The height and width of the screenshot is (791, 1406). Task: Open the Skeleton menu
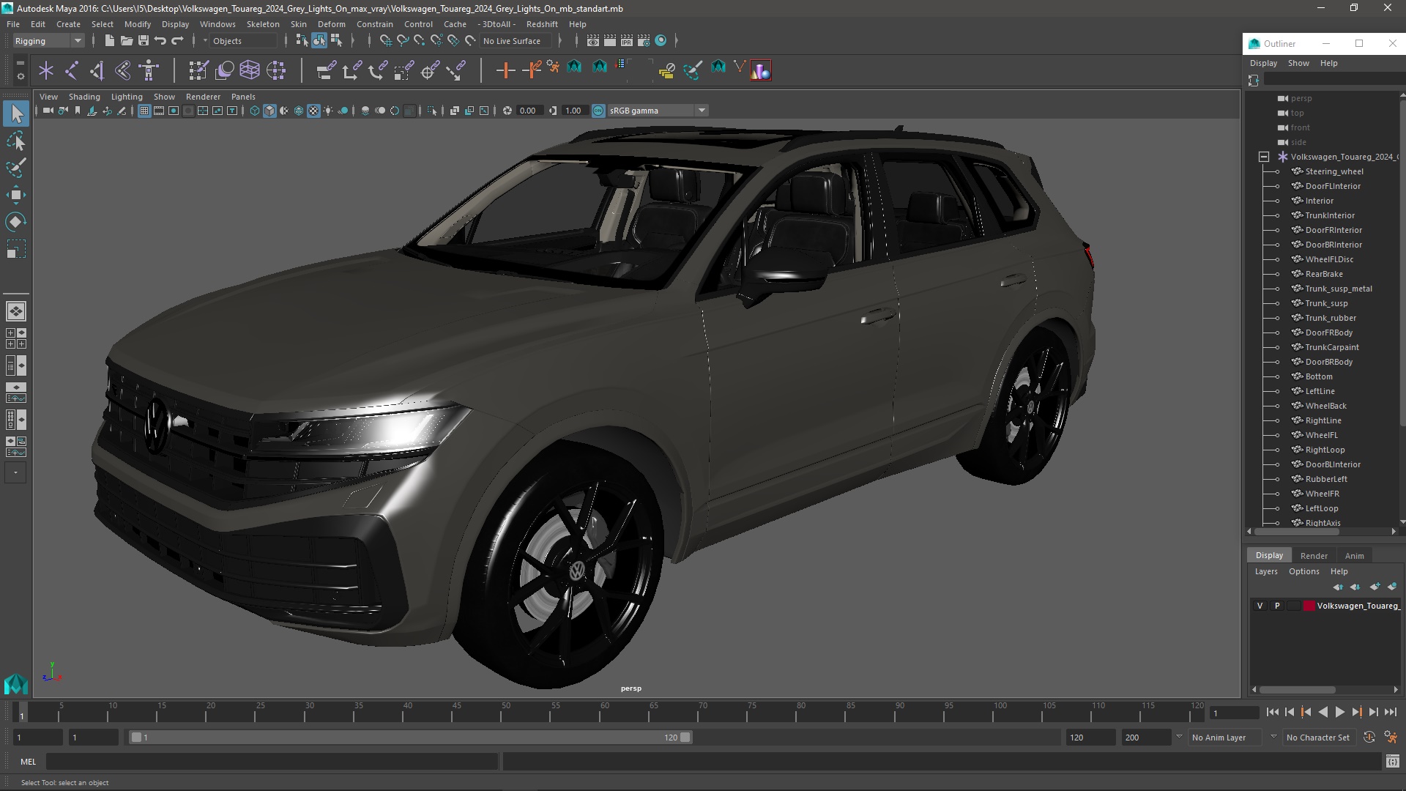[262, 24]
